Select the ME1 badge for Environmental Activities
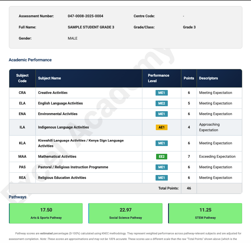The image size is (251, 243). (x=161, y=114)
